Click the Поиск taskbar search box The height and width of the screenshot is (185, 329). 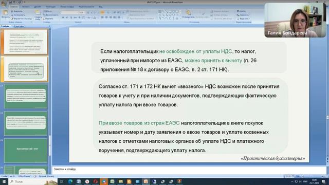(33, 181)
